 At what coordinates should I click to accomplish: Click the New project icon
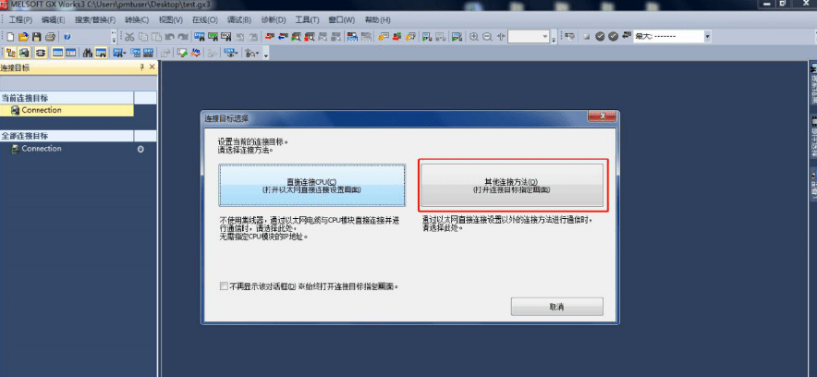[10, 37]
